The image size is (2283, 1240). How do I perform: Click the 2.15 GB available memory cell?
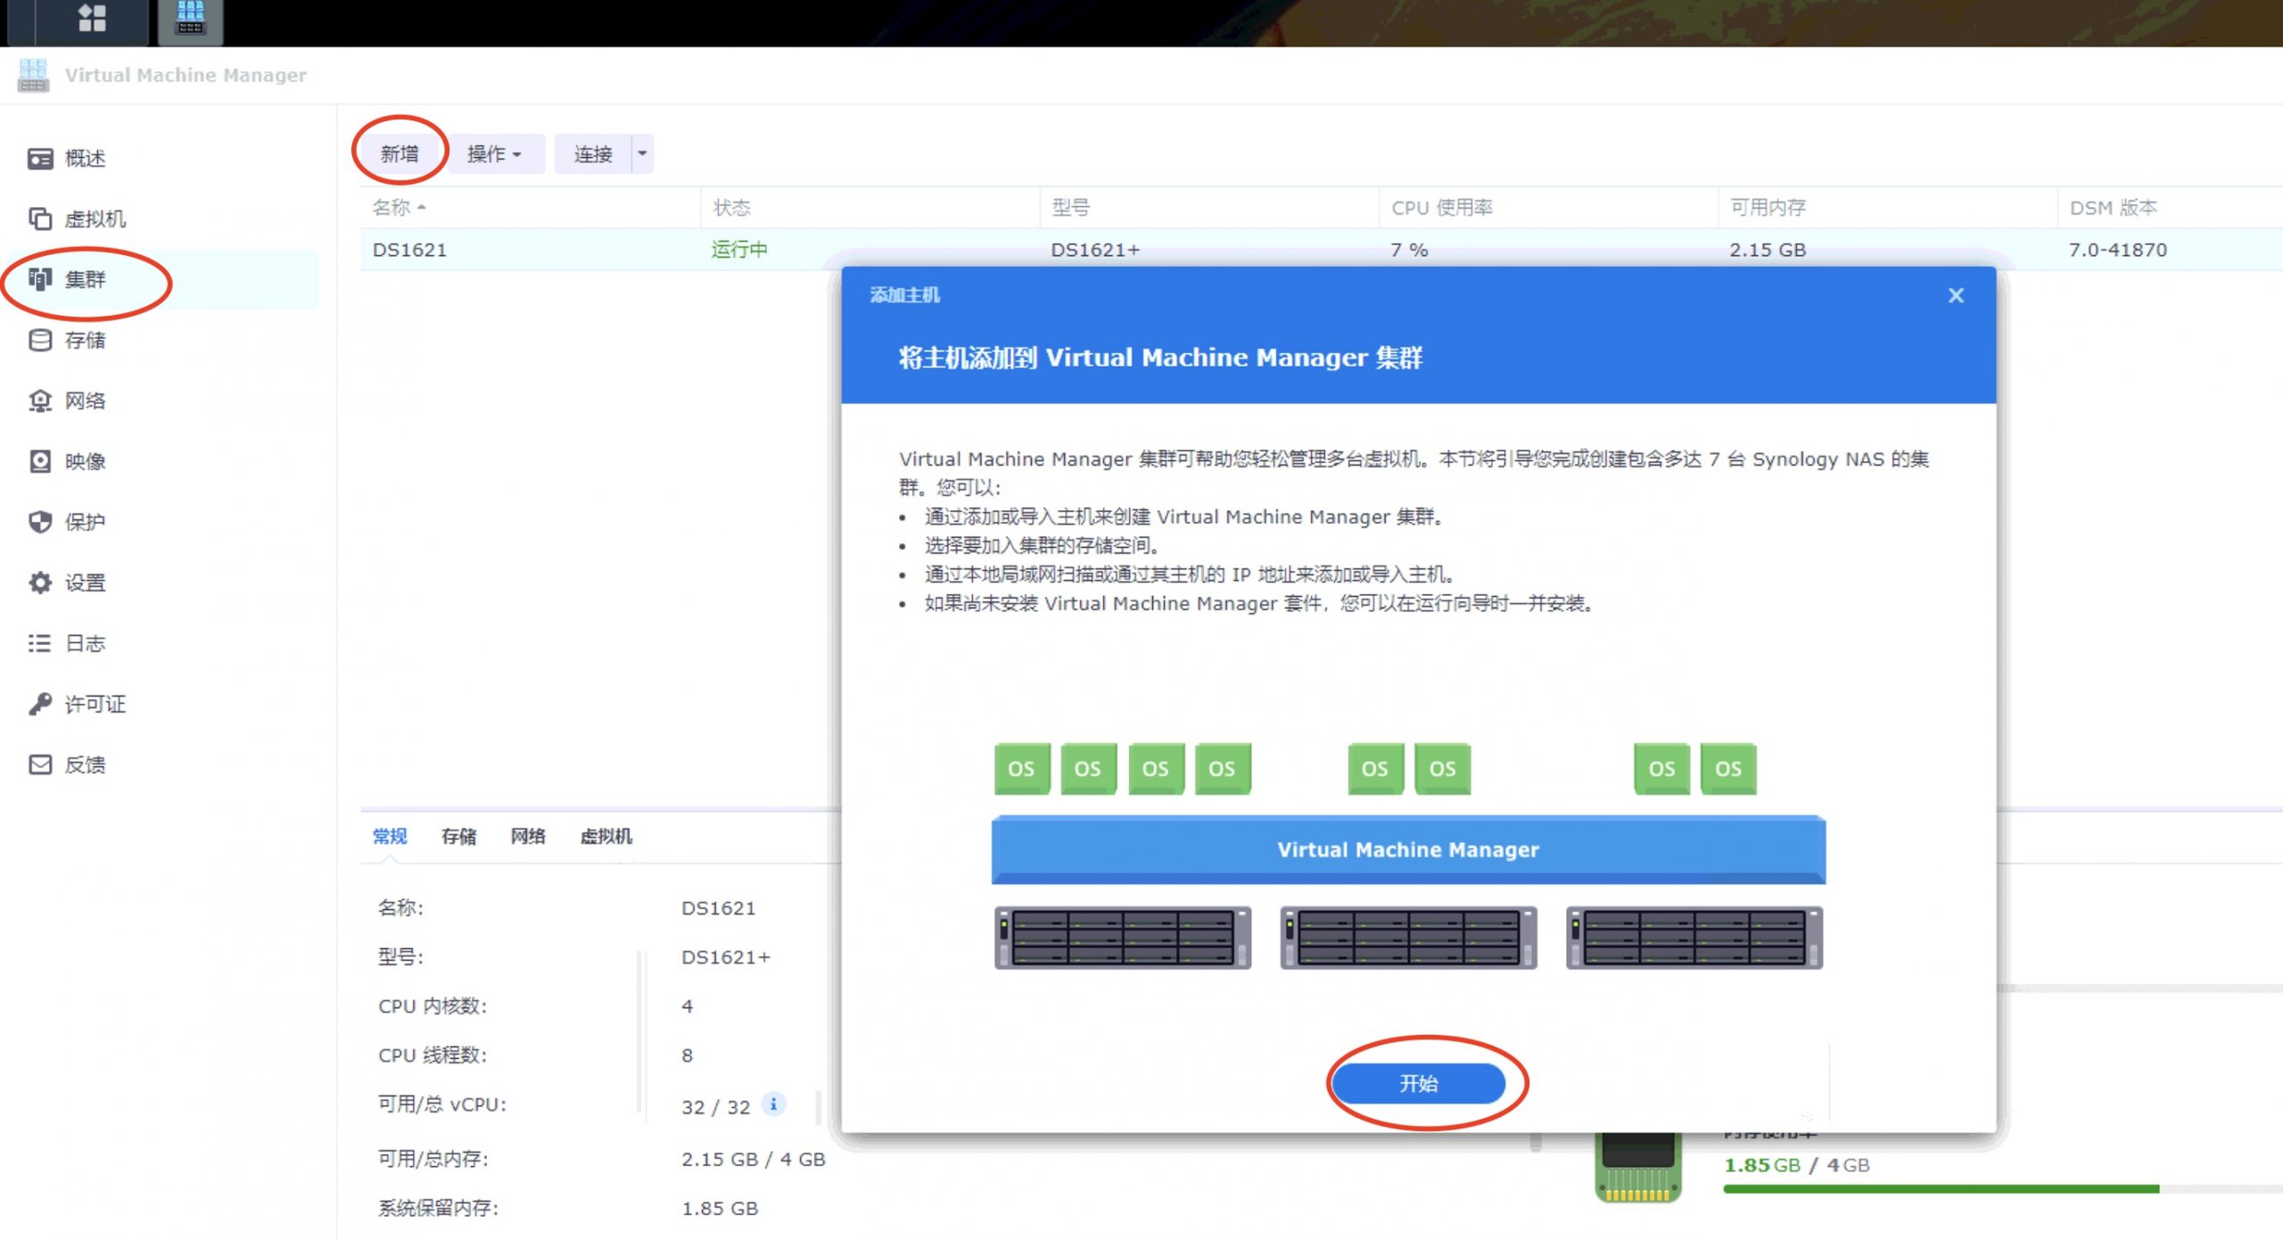(1768, 250)
